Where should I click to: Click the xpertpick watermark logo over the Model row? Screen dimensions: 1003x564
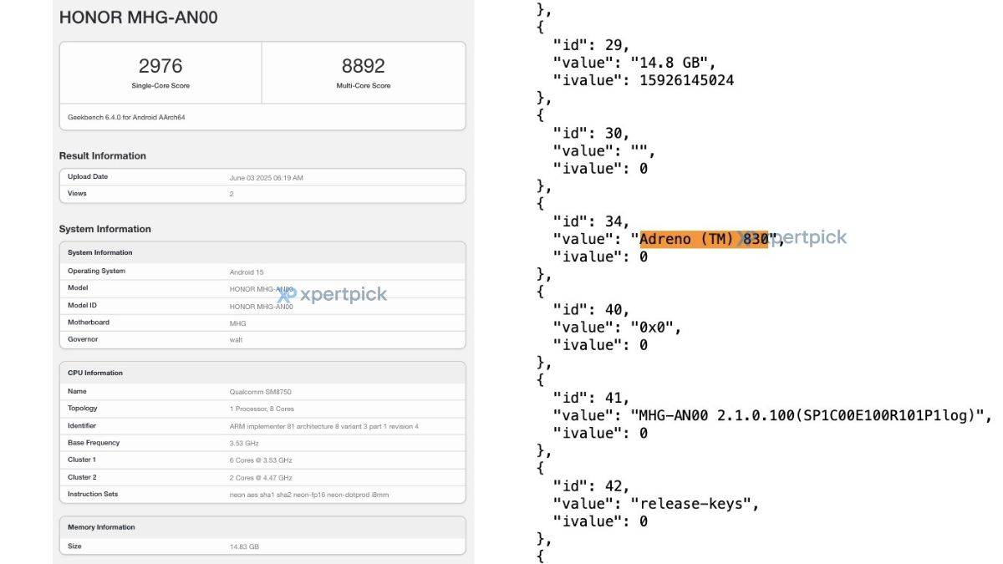(x=333, y=294)
